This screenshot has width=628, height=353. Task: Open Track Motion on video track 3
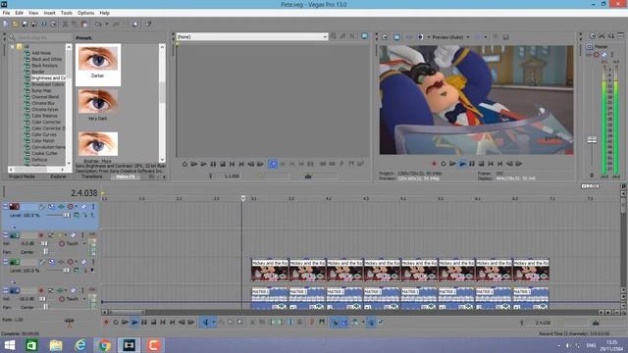pos(52,262)
